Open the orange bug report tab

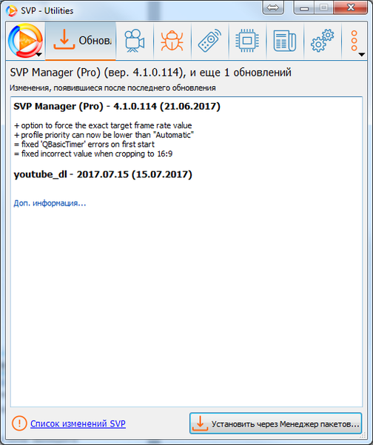[x=172, y=41]
